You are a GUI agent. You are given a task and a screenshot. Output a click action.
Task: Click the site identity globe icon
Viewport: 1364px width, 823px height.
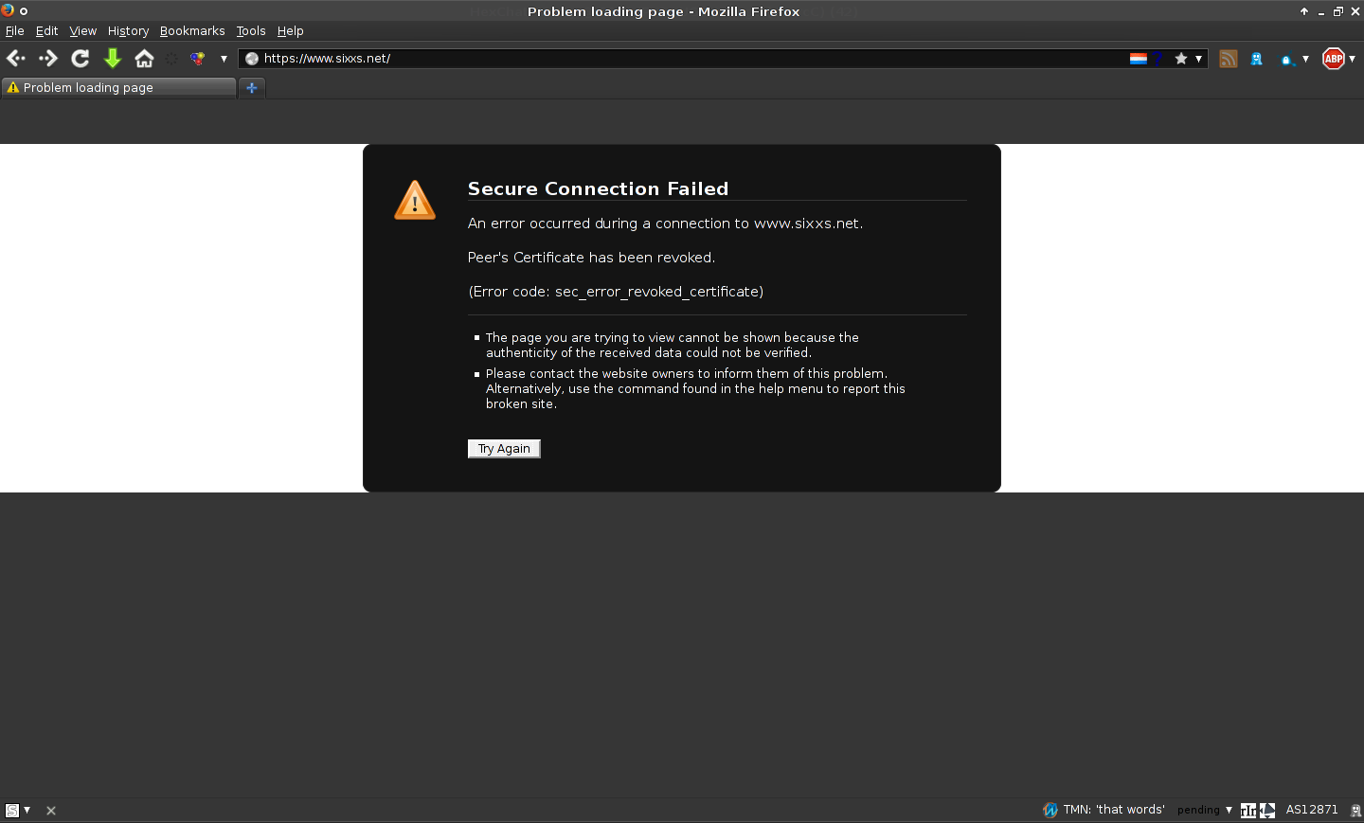[252, 59]
